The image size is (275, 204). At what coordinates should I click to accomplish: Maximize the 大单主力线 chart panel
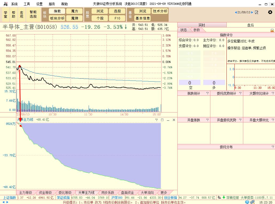point(162,120)
